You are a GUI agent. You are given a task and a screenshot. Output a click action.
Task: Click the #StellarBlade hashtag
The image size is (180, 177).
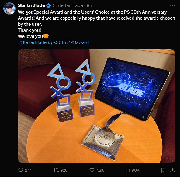pyautogui.click(x=32, y=42)
